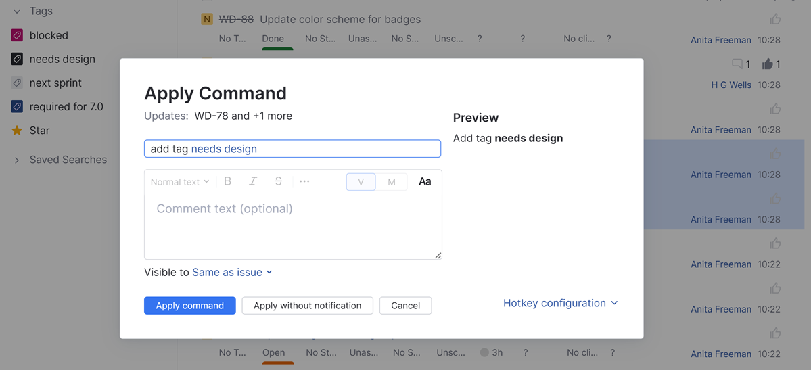Viewport: 811px width, 370px height.
Task: Collapse the Tags section
Action: click(x=17, y=11)
